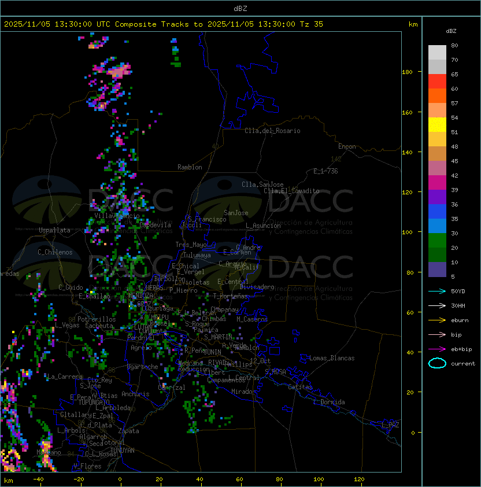Select purple swatch between 39 and 36
This screenshot has height=487, width=481.
[x=437, y=197]
